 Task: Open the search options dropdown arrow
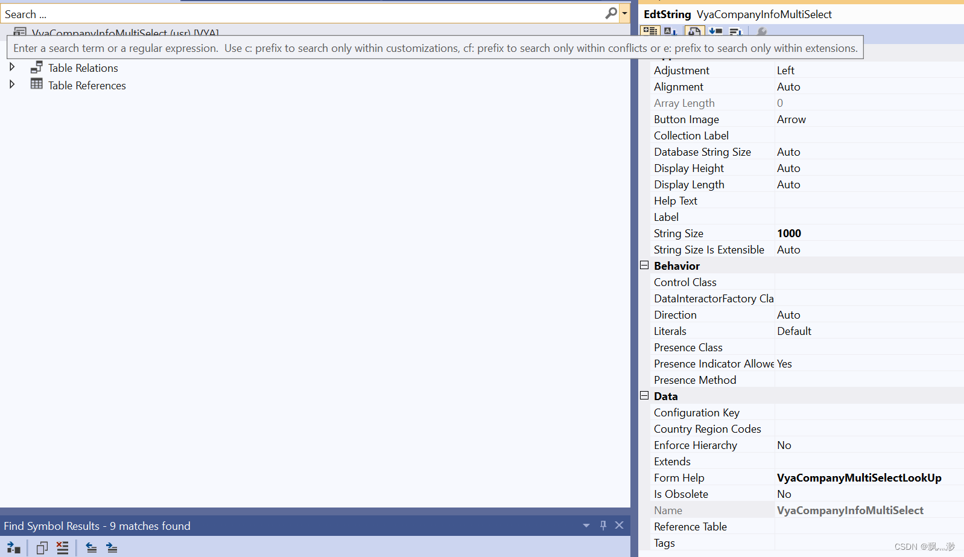[x=624, y=13]
